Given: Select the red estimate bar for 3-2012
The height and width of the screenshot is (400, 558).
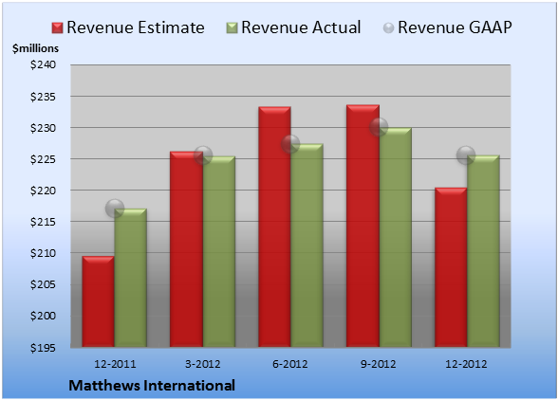Looking at the screenshot, I should [x=186, y=249].
